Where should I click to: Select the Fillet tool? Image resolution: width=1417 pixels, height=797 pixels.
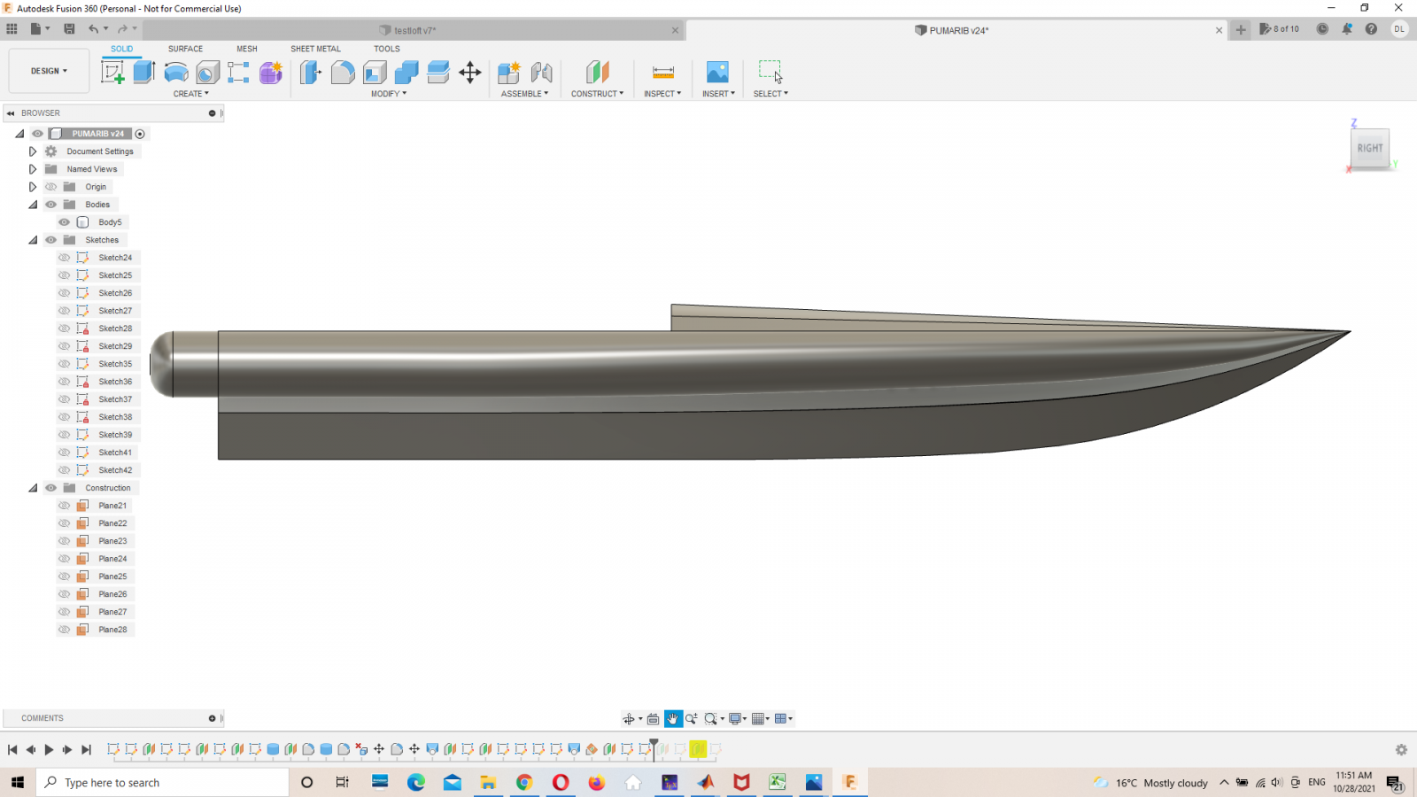343,73
